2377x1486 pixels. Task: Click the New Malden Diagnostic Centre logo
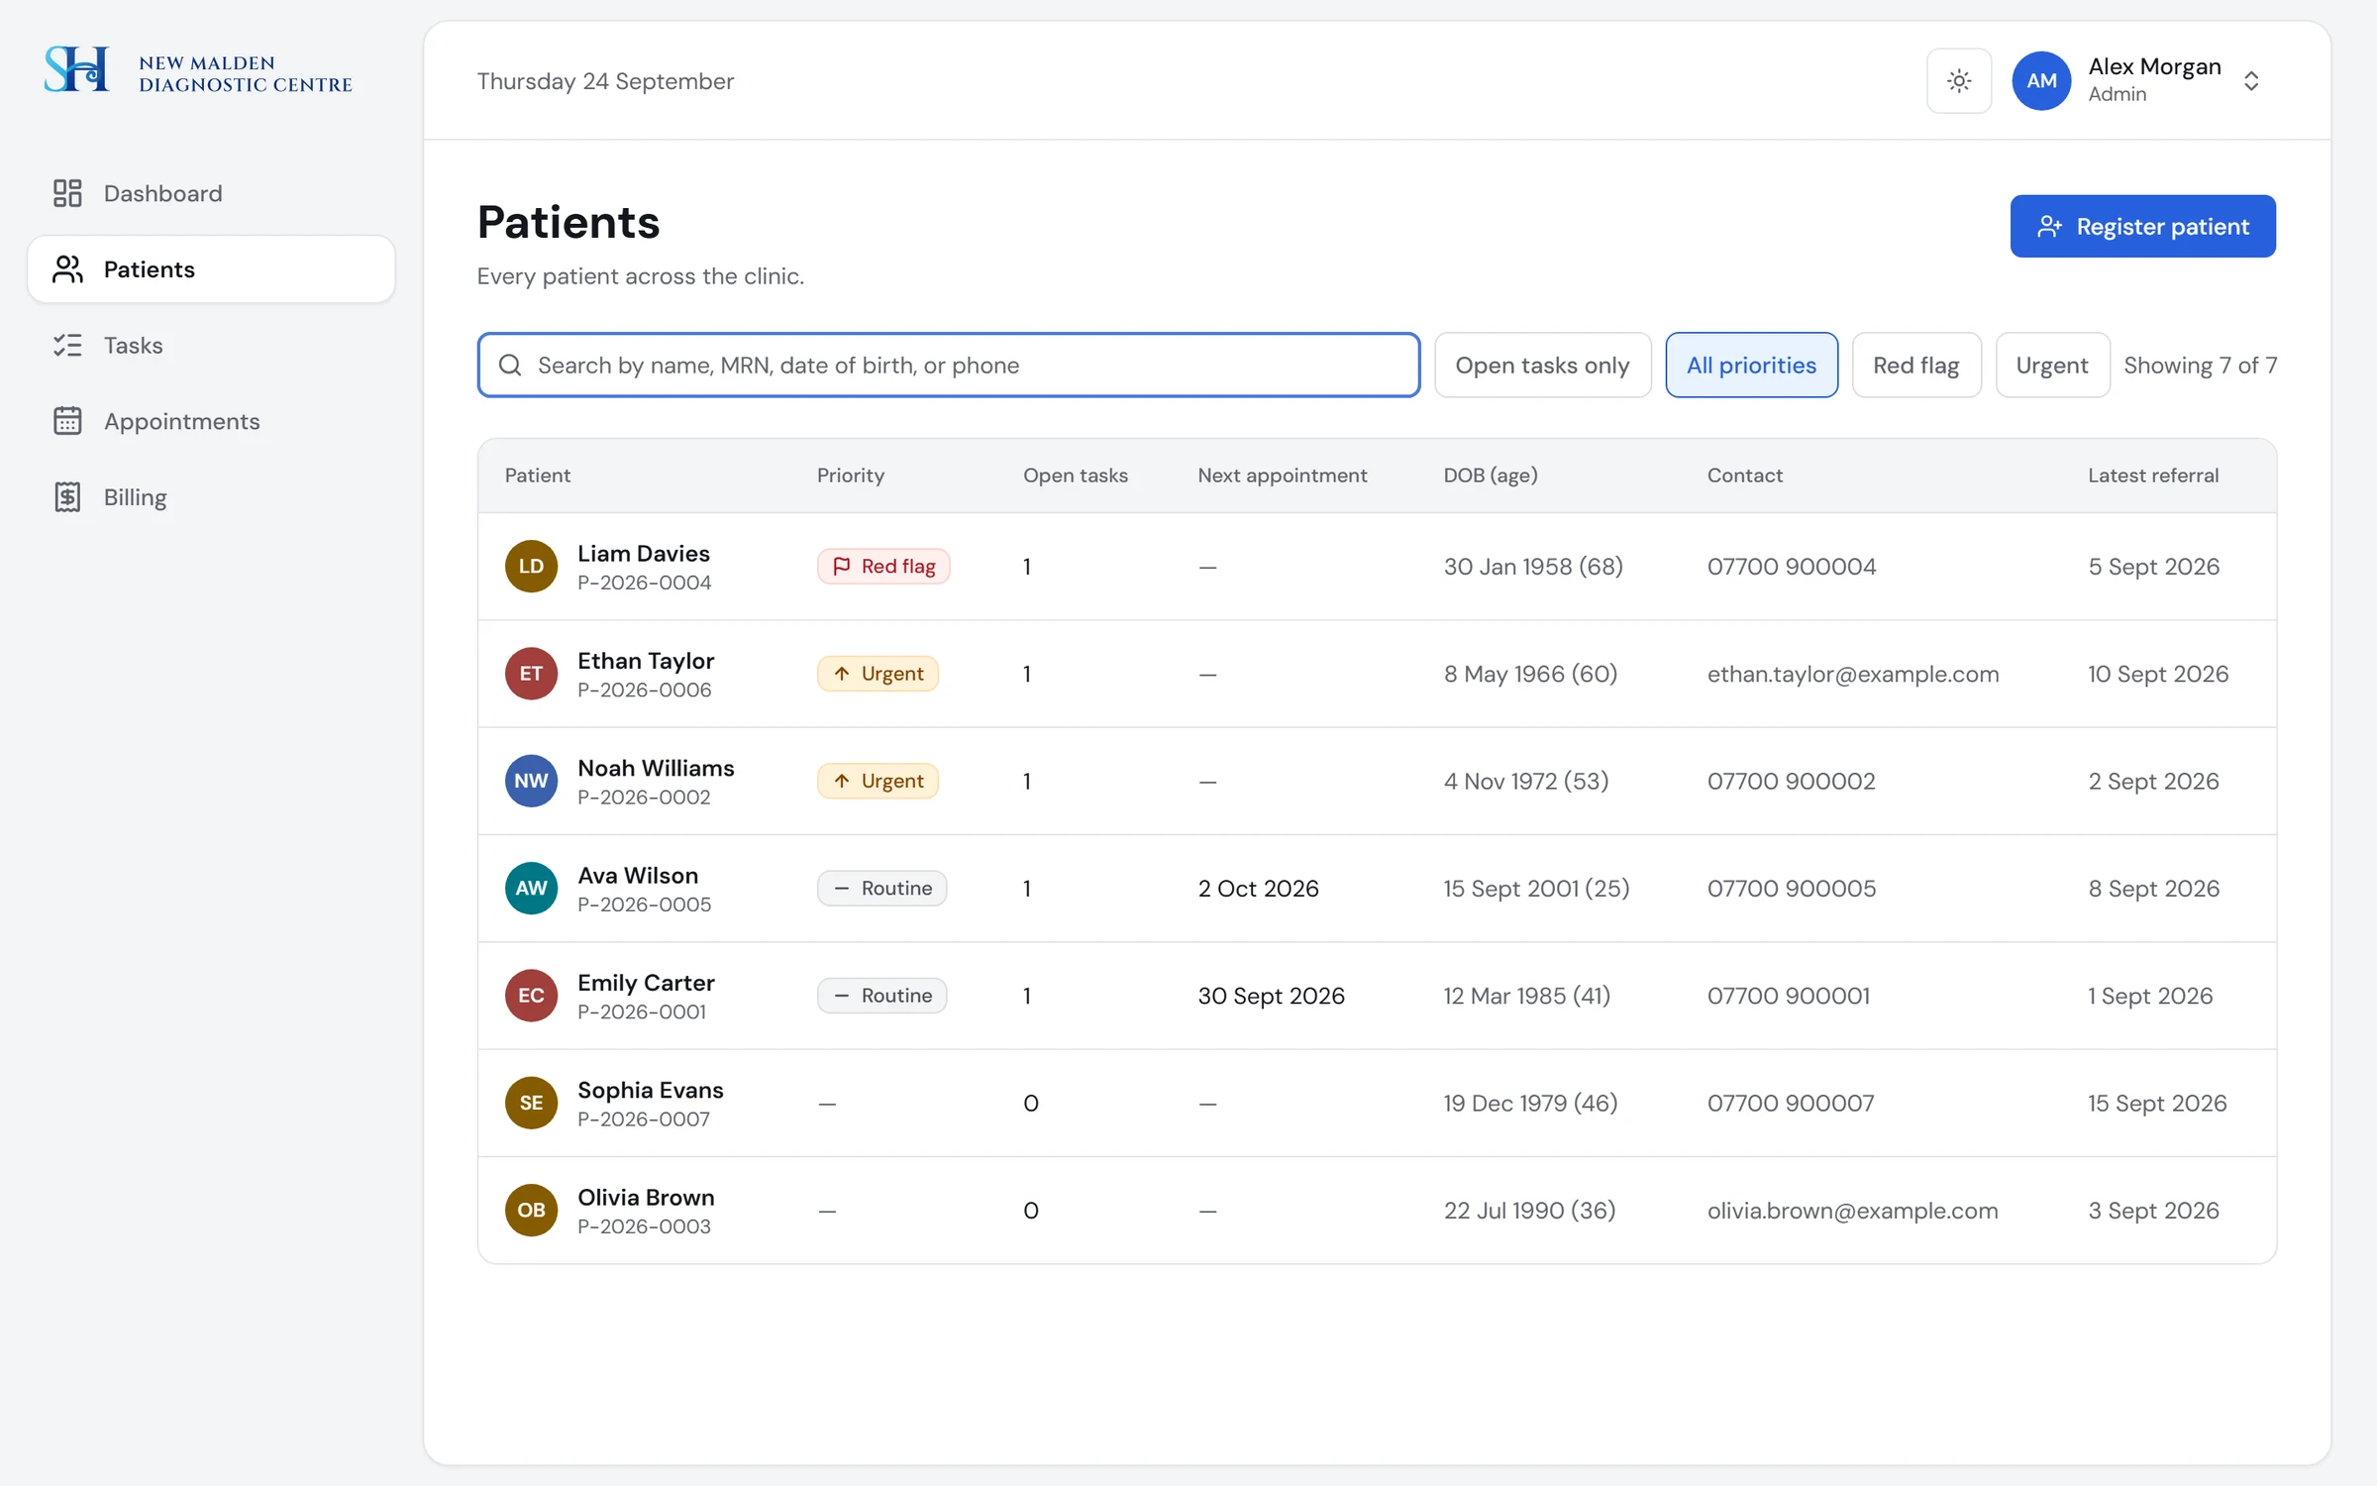click(198, 70)
